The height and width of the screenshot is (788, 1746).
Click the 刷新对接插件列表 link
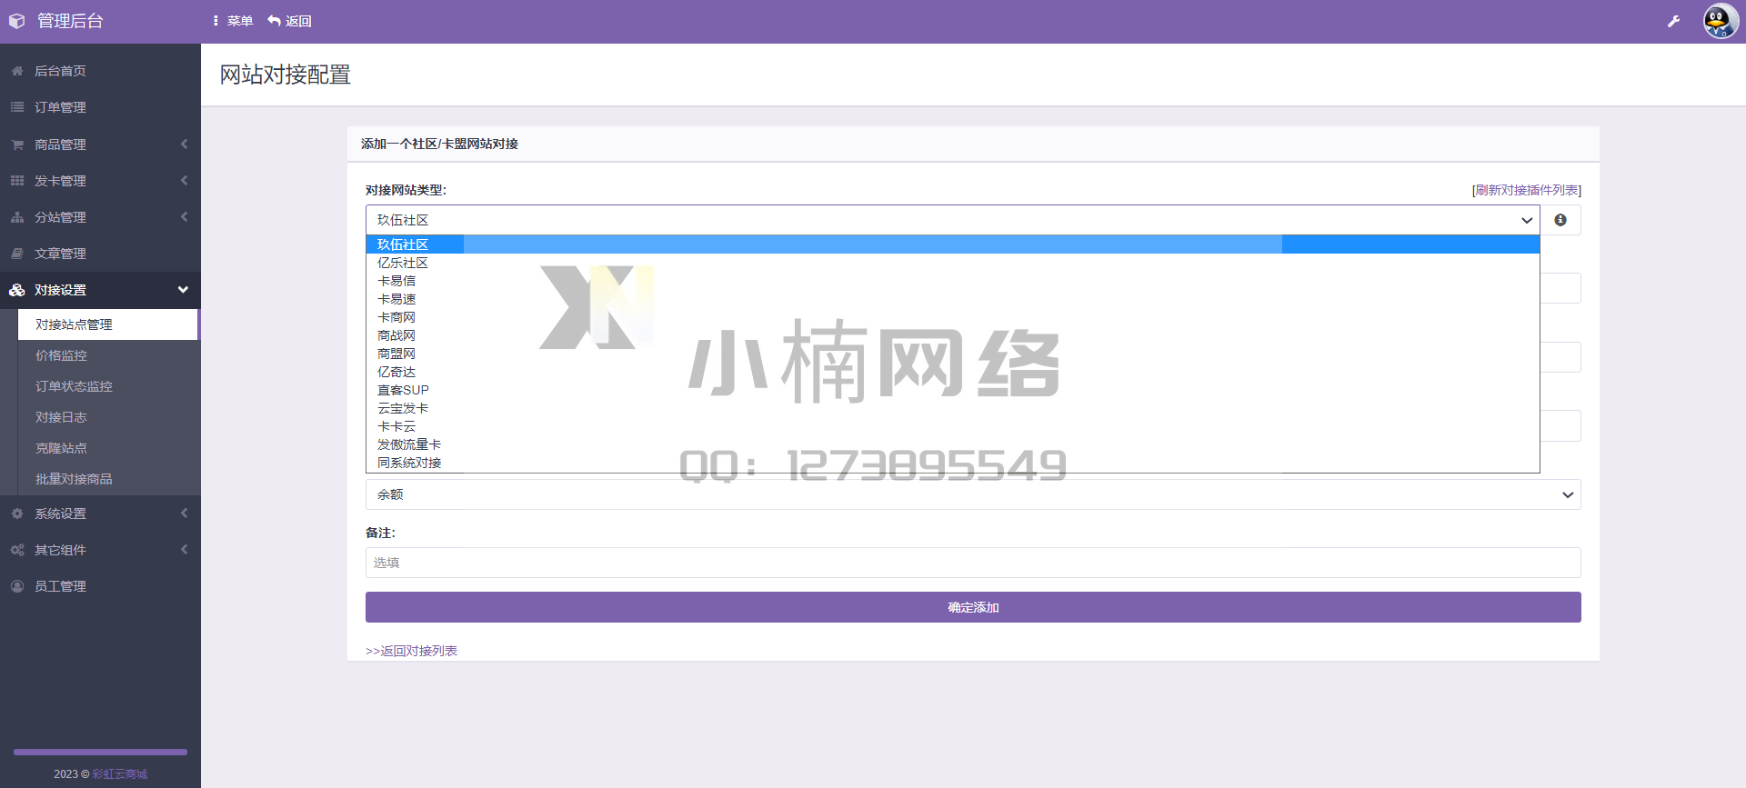tap(1526, 190)
